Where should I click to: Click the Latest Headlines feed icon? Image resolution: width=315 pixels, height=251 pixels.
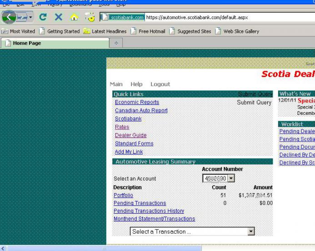(x=86, y=31)
